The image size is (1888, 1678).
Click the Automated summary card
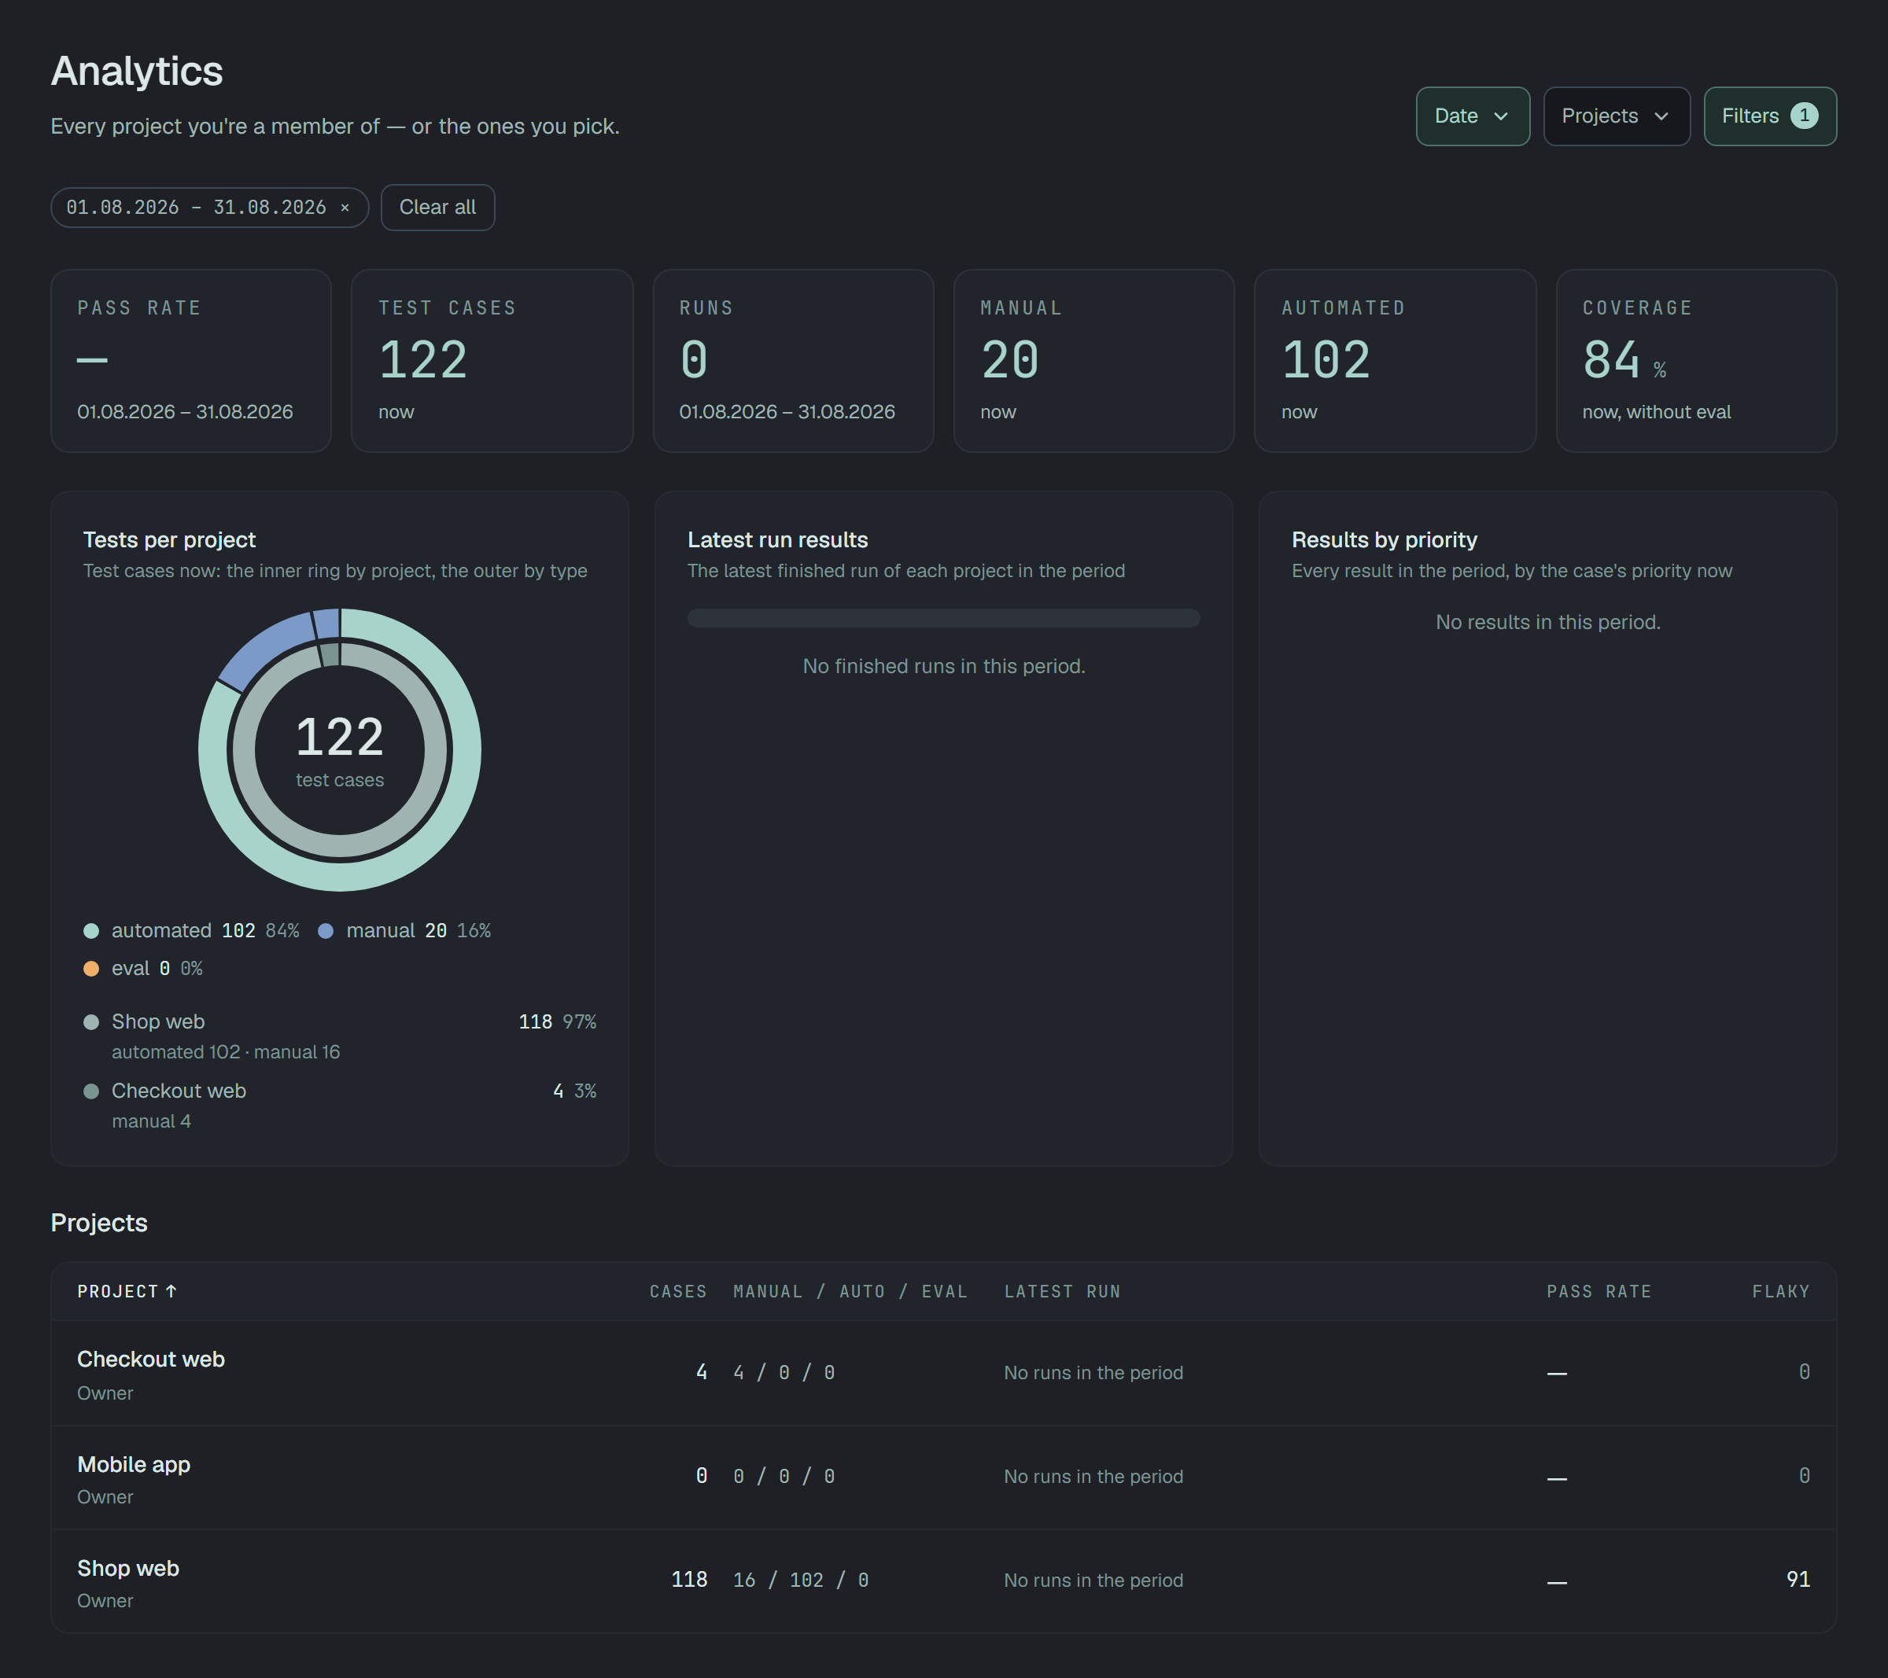point(1395,361)
